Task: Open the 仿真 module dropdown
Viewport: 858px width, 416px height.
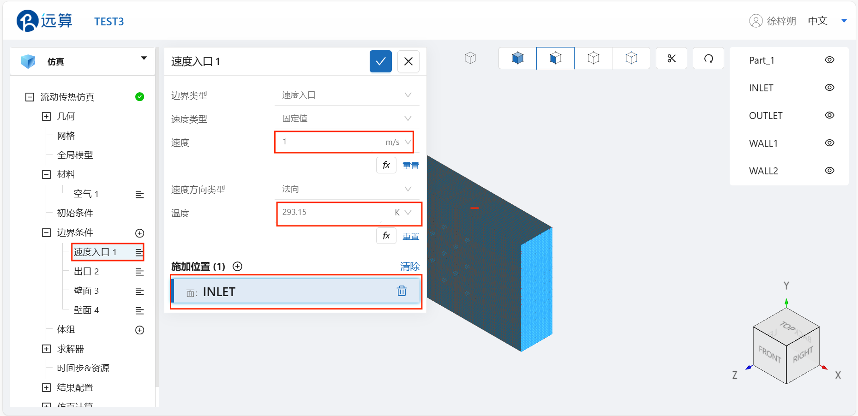Action: point(144,59)
